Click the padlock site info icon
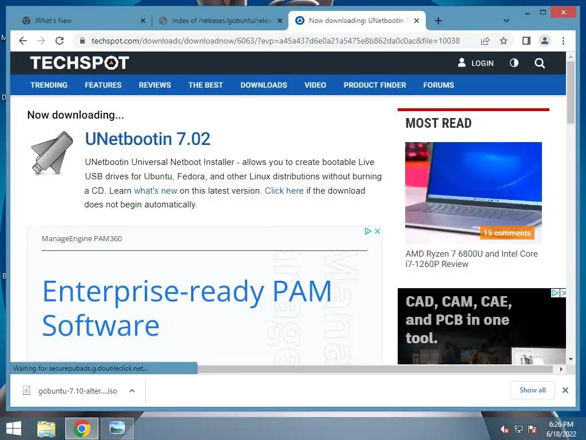Viewport: 586px width, 440px height. [82, 41]
